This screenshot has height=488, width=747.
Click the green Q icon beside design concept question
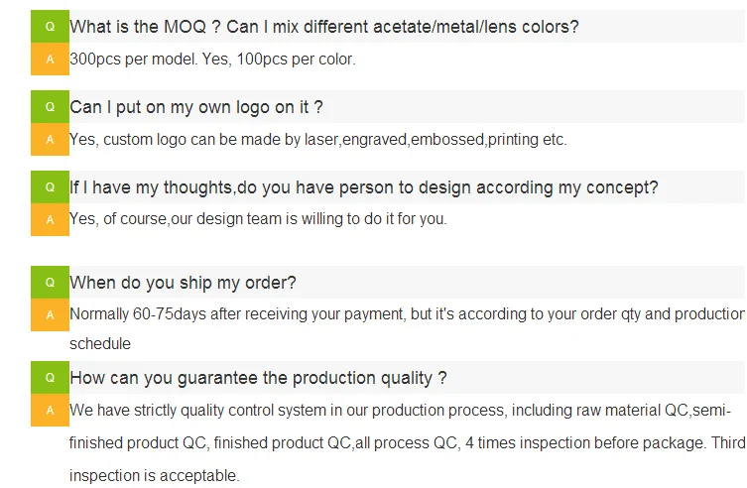tap(50, 187)
